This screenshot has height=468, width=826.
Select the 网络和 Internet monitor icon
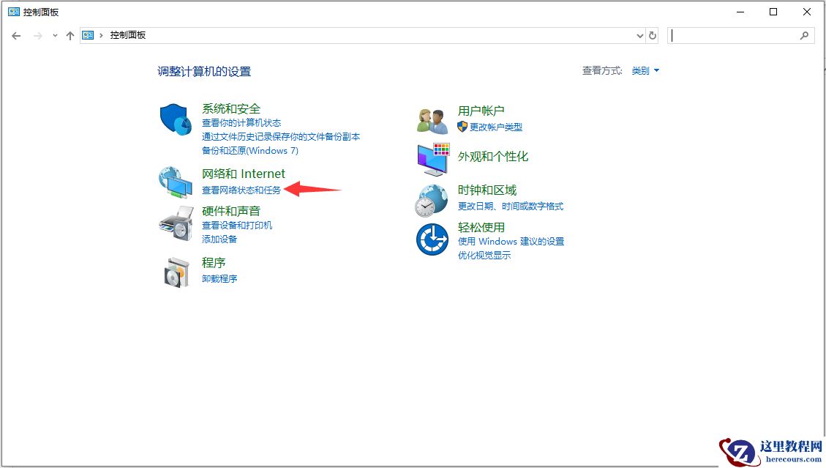tap(175, 184)
